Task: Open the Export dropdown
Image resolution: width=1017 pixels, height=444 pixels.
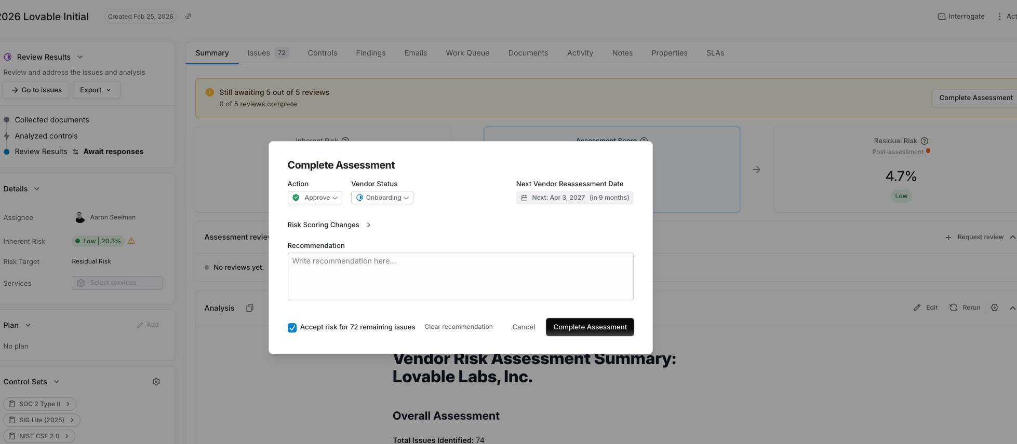Action: click(96, 90)
